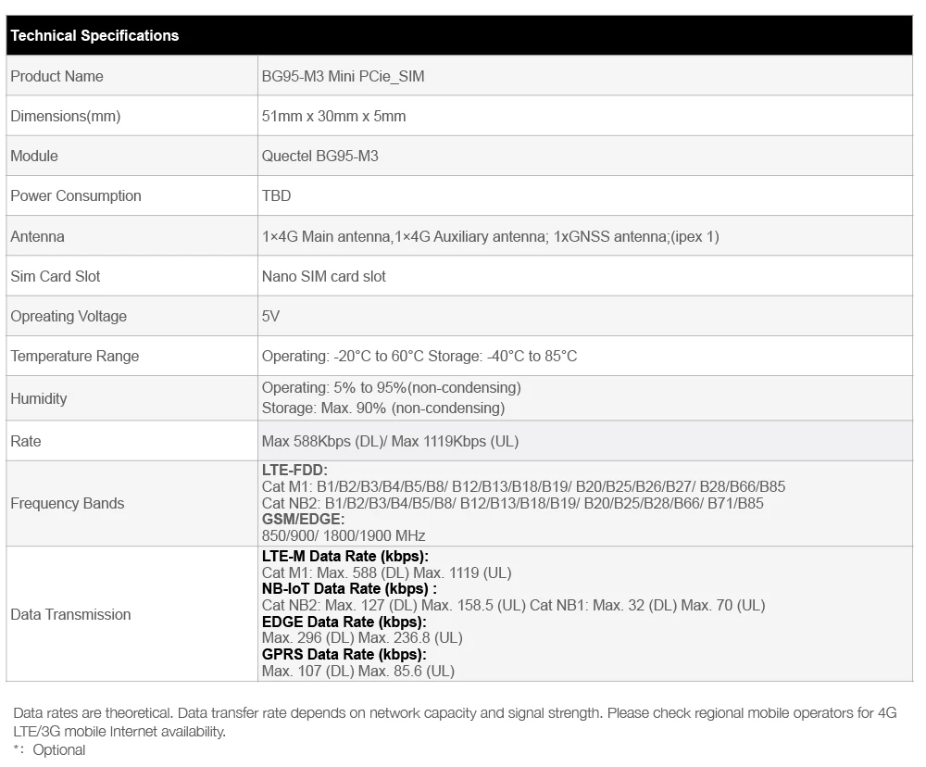
Task: Click Storage Max. 90% (non-condensing) line
Action: coord(383,408)
